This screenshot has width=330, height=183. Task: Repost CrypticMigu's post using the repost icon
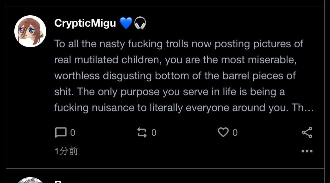click(x=142, y=132)
